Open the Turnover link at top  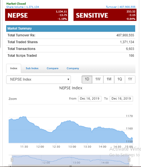click(121, 7)
